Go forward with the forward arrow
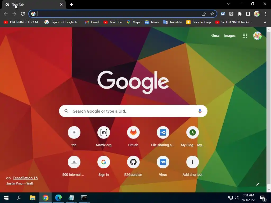The image size is (271, 203). point(14,14)
